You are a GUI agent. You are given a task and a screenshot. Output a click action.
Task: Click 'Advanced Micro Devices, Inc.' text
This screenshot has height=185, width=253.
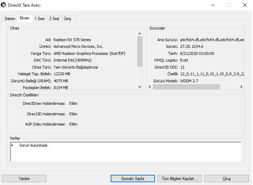[78, 46]
